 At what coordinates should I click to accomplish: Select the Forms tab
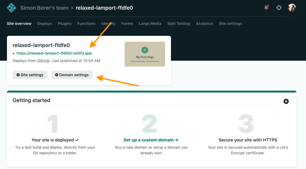coord(127,24)
